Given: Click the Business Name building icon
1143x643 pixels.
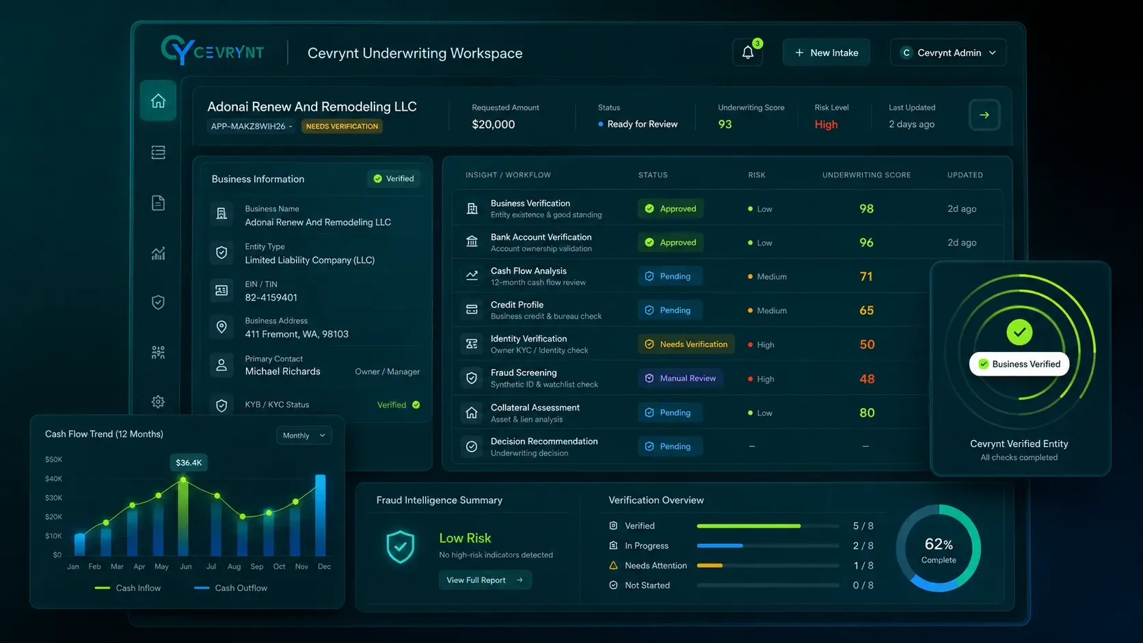Looking at the screenshot, I should (x=221, y=214).
